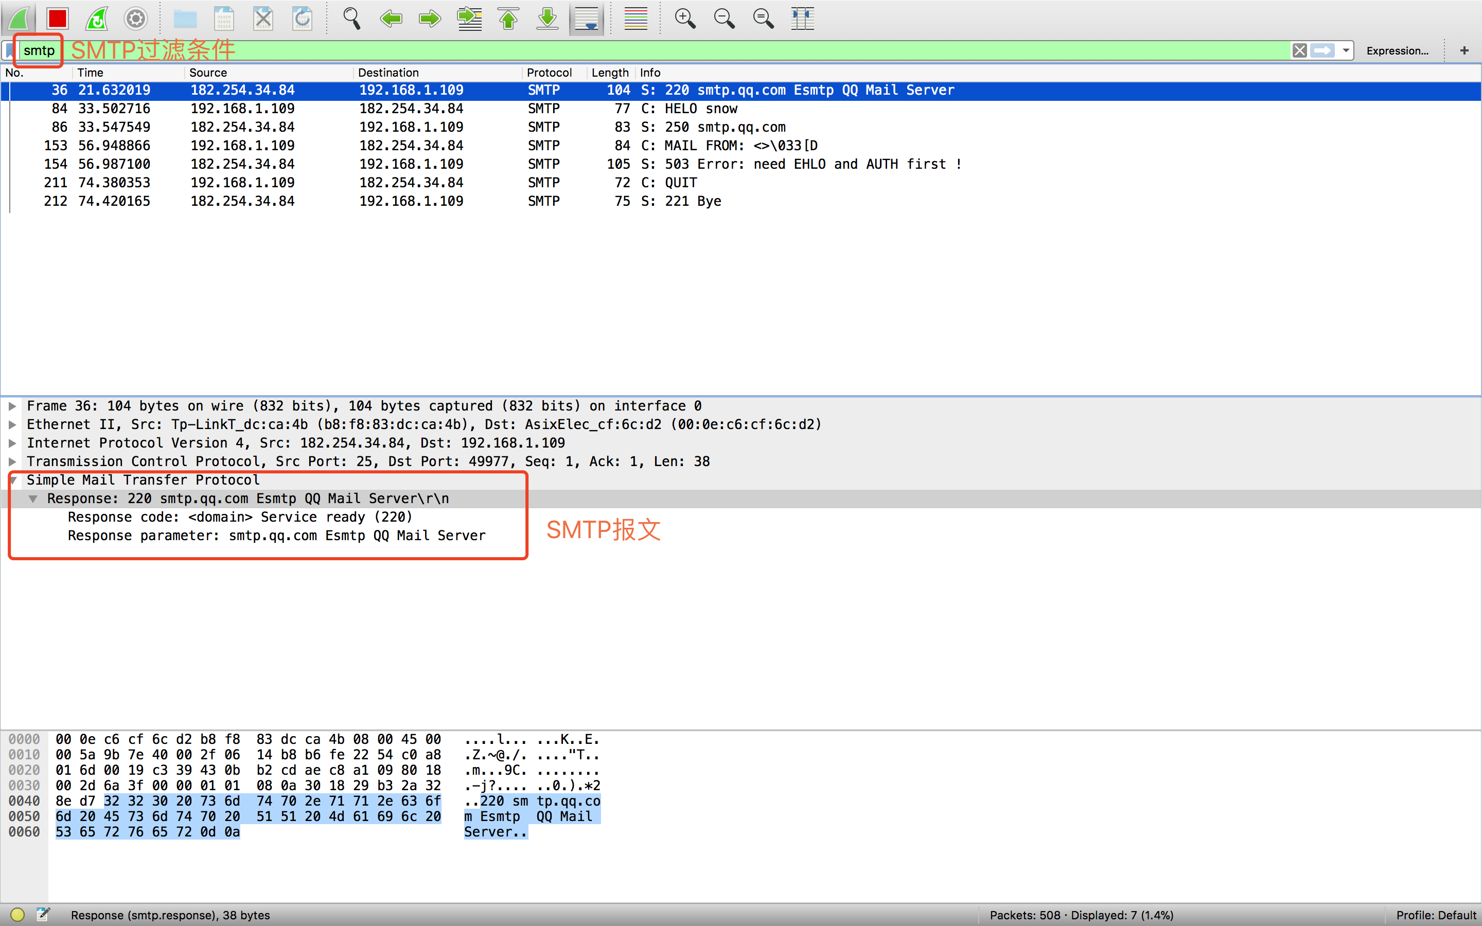Clear the display filter with X

point(1299,51)
